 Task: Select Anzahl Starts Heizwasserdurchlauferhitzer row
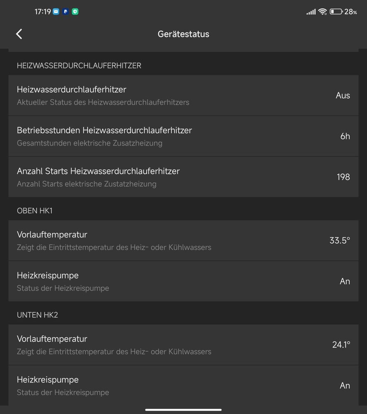pos(183,177)
